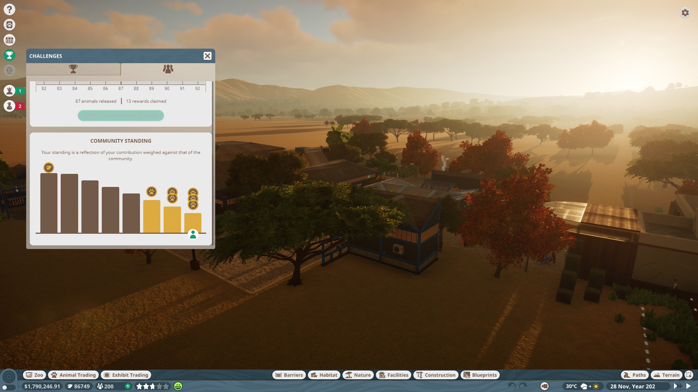Click the single paw badge above sixth bar
The width and height of the screenshot is (698, 392).
152,192
